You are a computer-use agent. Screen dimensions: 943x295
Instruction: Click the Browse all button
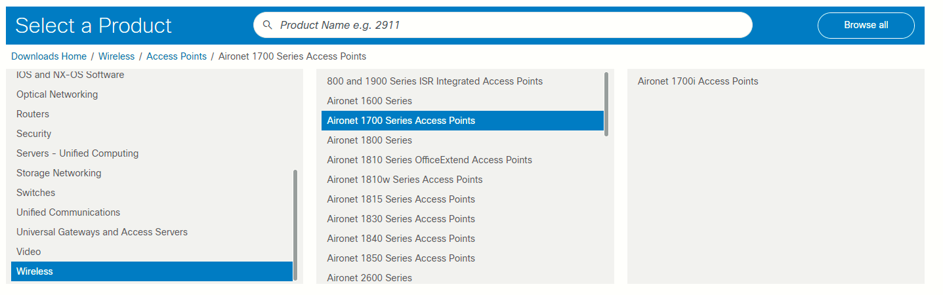pos(866,26)
